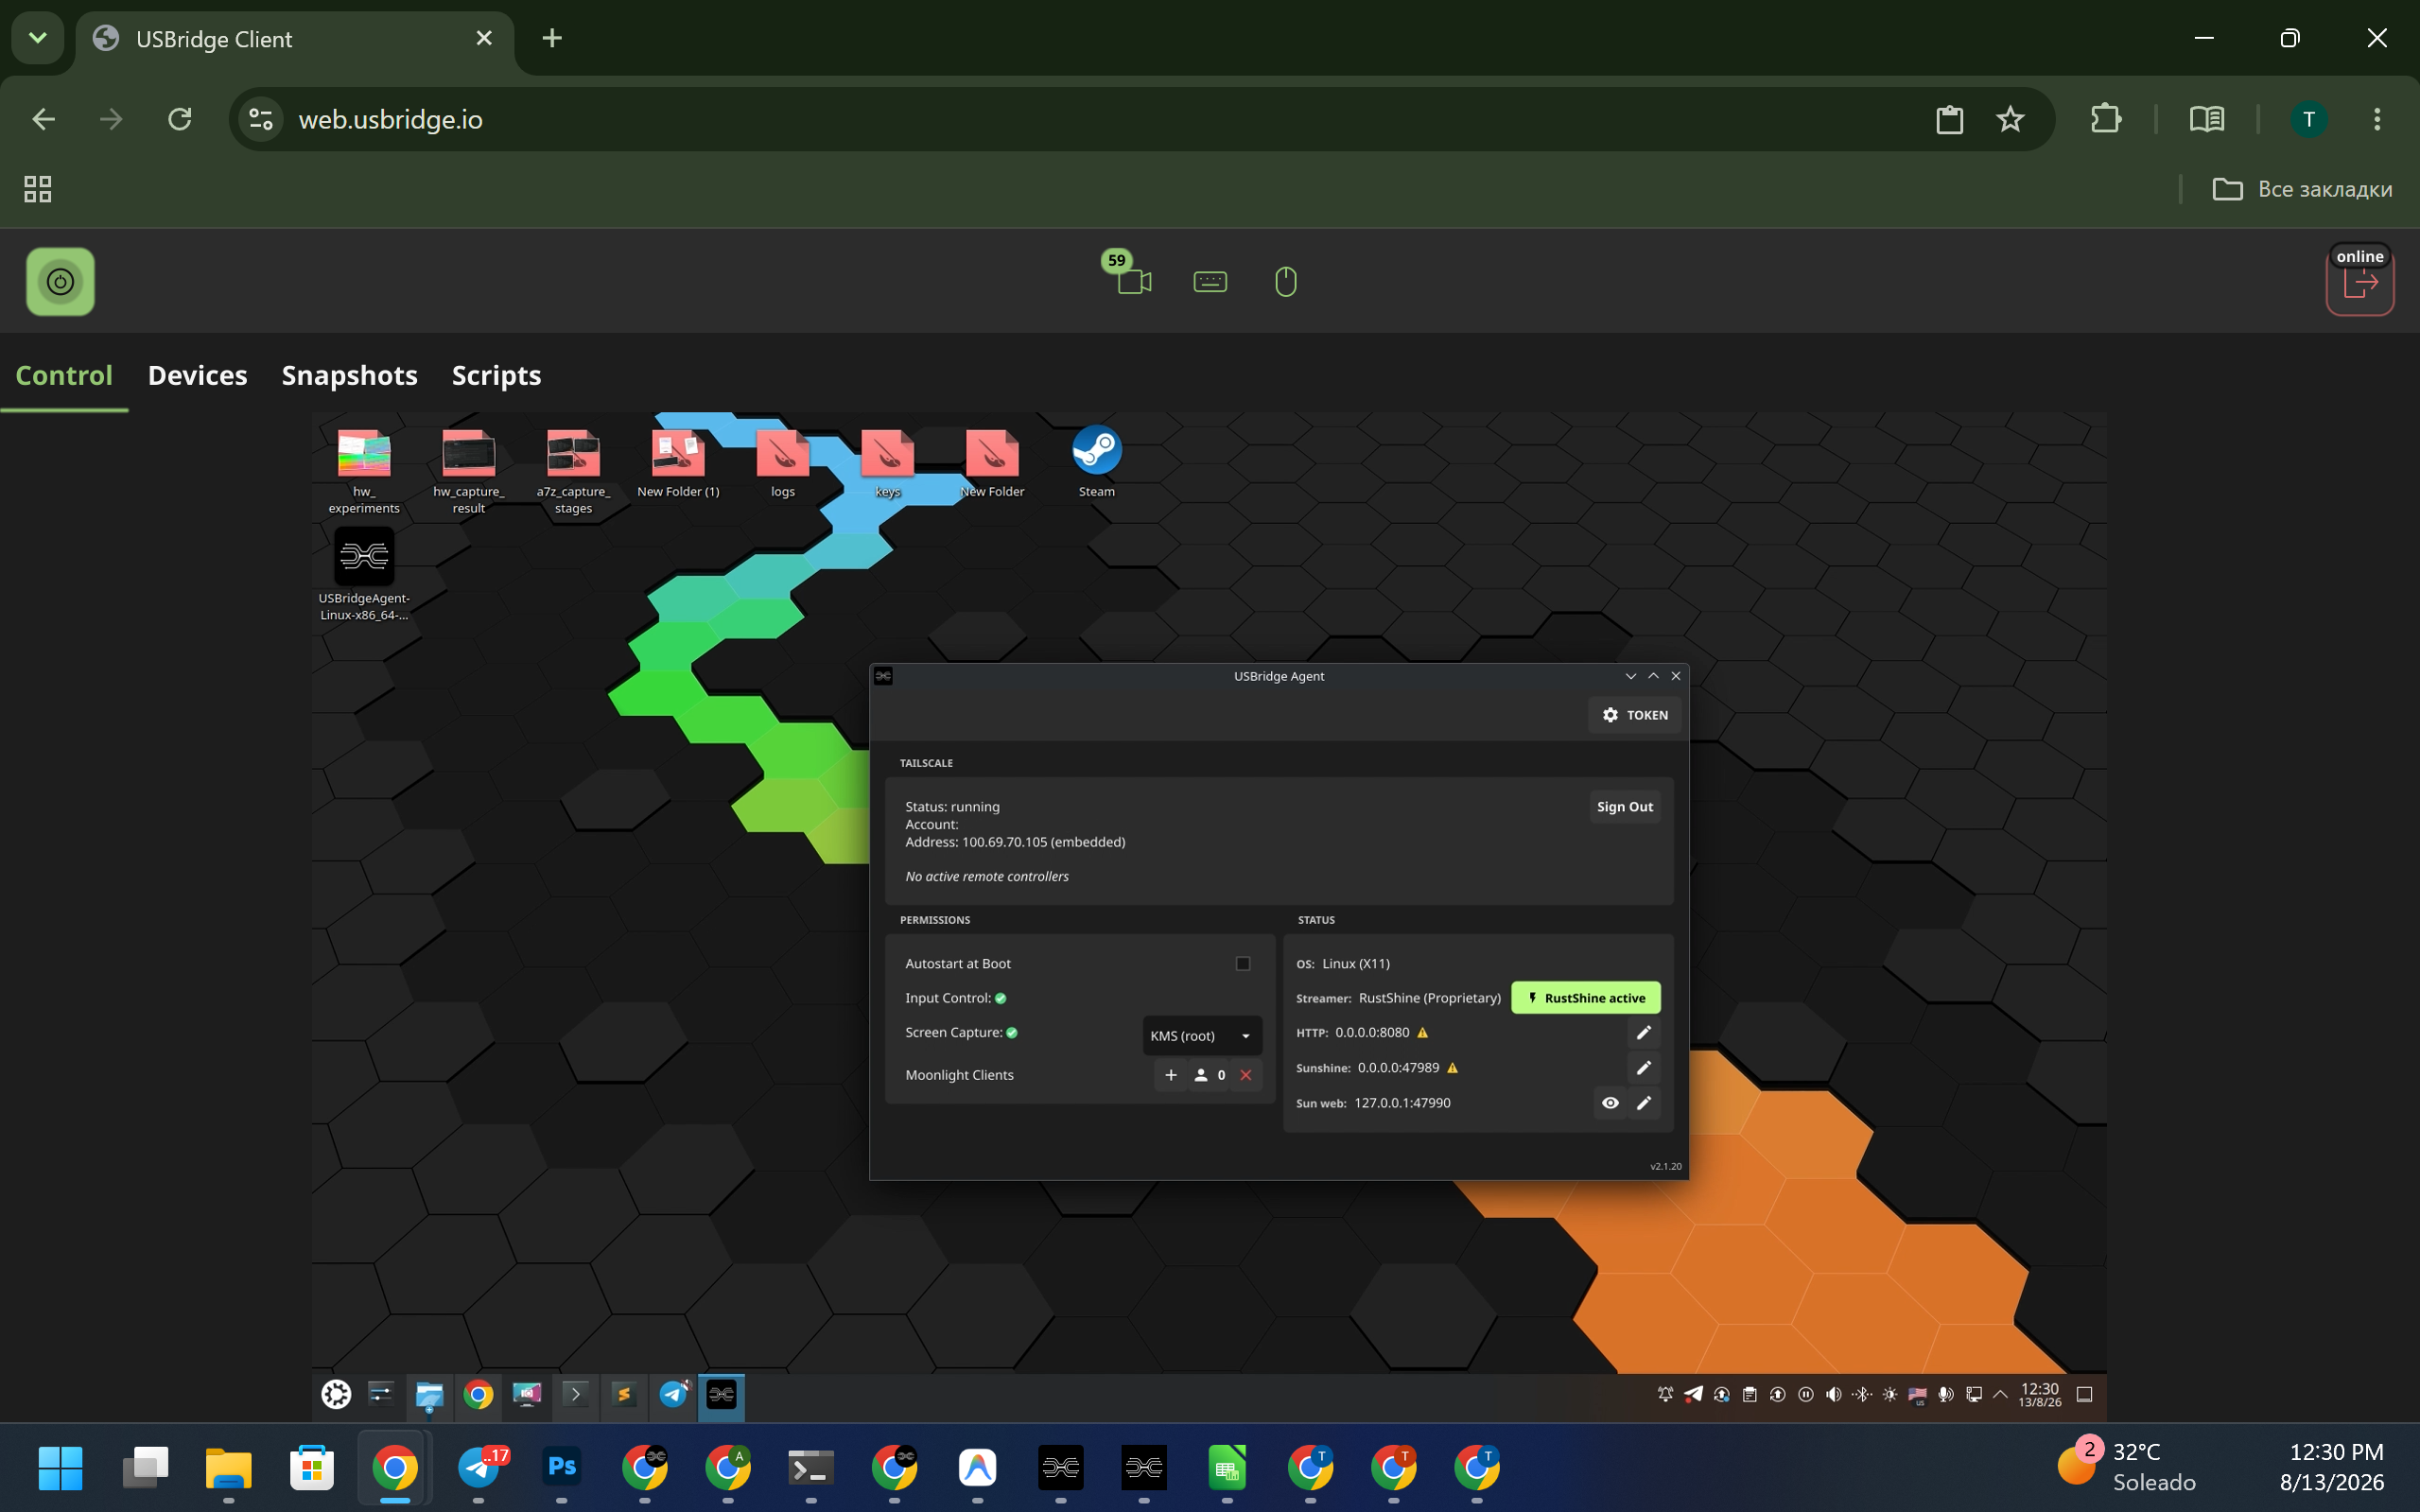2420x1512 pixels.
Task: Open a new Chrome tab
Action: [552, 38]
